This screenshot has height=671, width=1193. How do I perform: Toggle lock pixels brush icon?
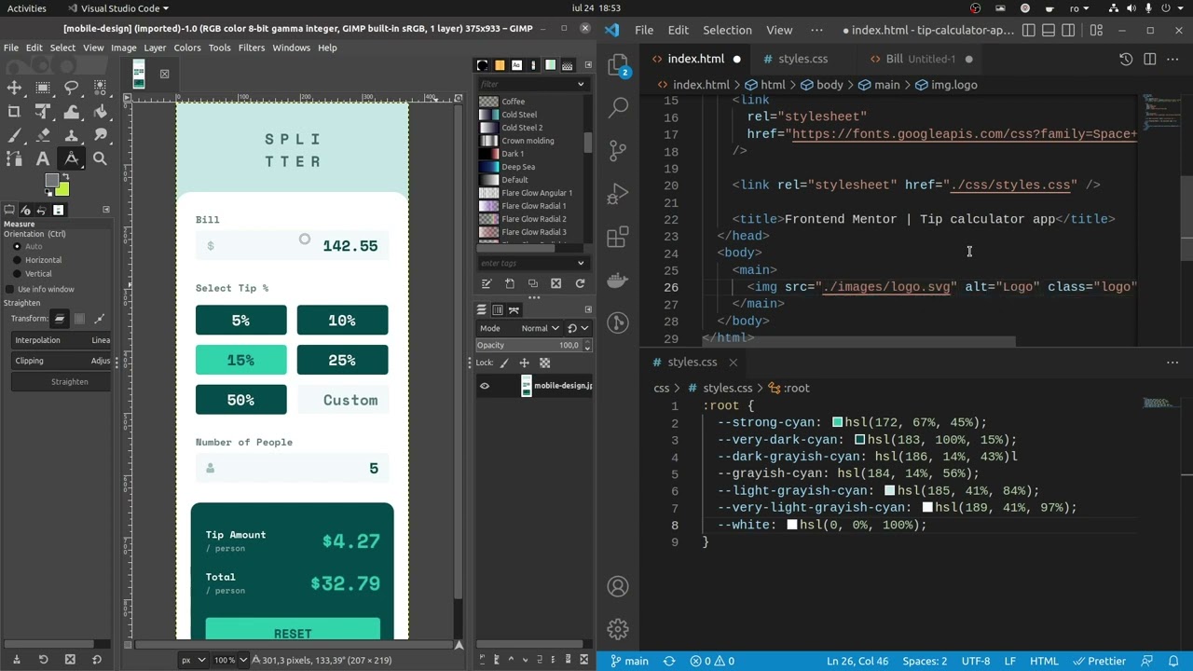pyautogui.click(x=504, y=363)
